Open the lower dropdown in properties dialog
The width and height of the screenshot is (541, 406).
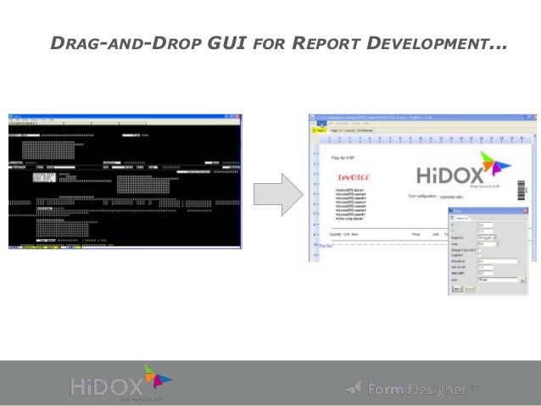pos(488,244)
